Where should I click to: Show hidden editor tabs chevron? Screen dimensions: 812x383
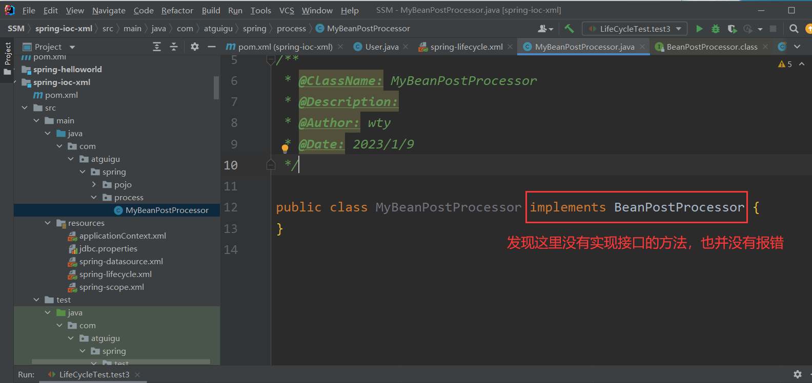click(797, 47)
